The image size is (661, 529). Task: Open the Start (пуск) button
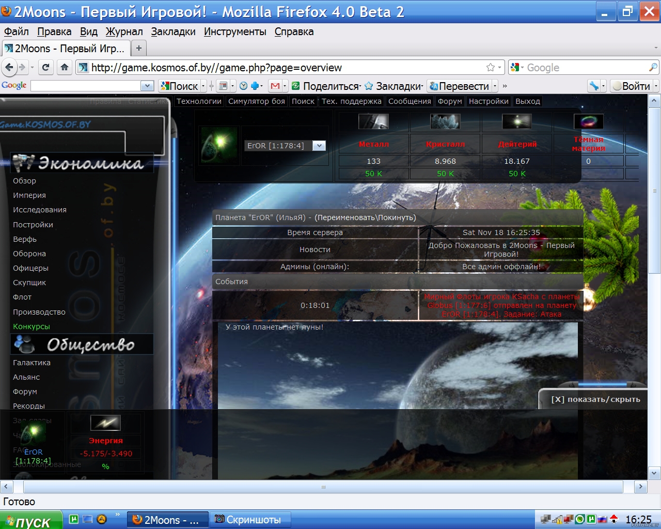31,520
